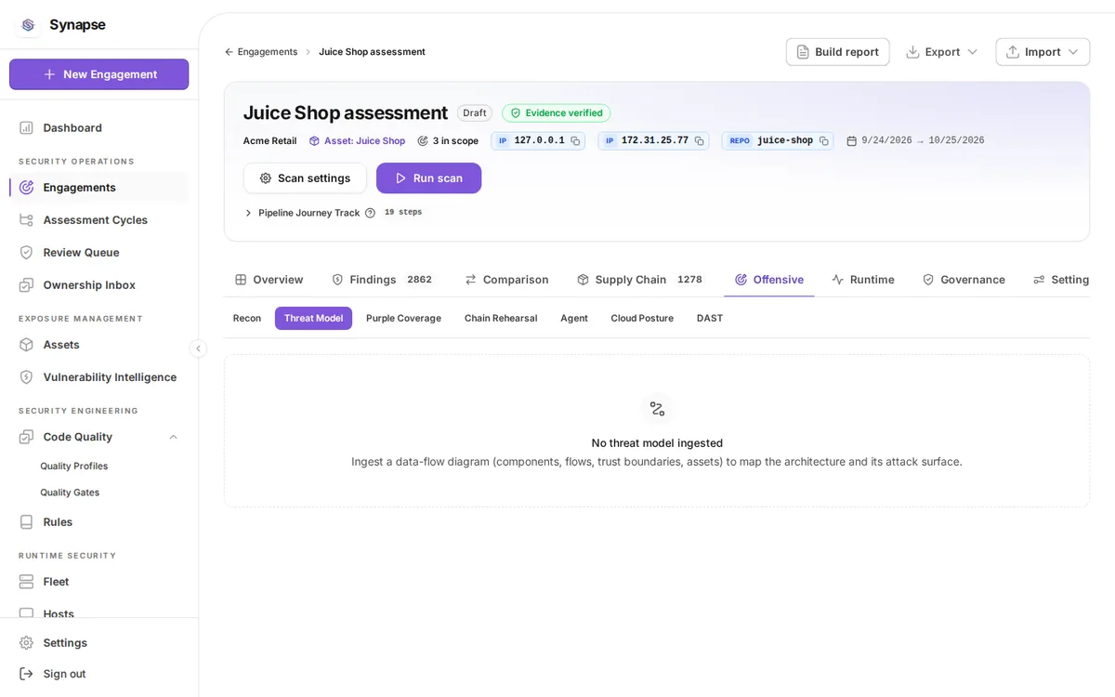The width and height of the screenshot is (1115, 697).
Task: Start the scan with Run scan
Action: pos(428,178)
